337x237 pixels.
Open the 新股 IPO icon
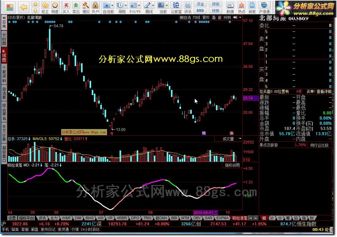click(252, 8)
